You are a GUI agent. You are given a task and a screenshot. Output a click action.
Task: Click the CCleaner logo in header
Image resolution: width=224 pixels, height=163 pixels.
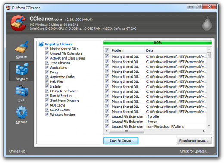19,23
